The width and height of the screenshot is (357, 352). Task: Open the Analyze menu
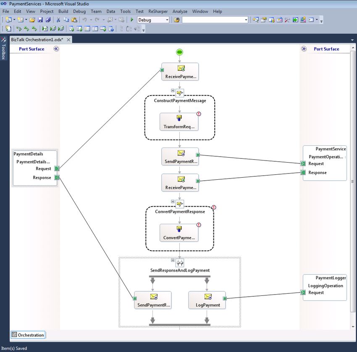pyautogui.click(x=180, y=11)
